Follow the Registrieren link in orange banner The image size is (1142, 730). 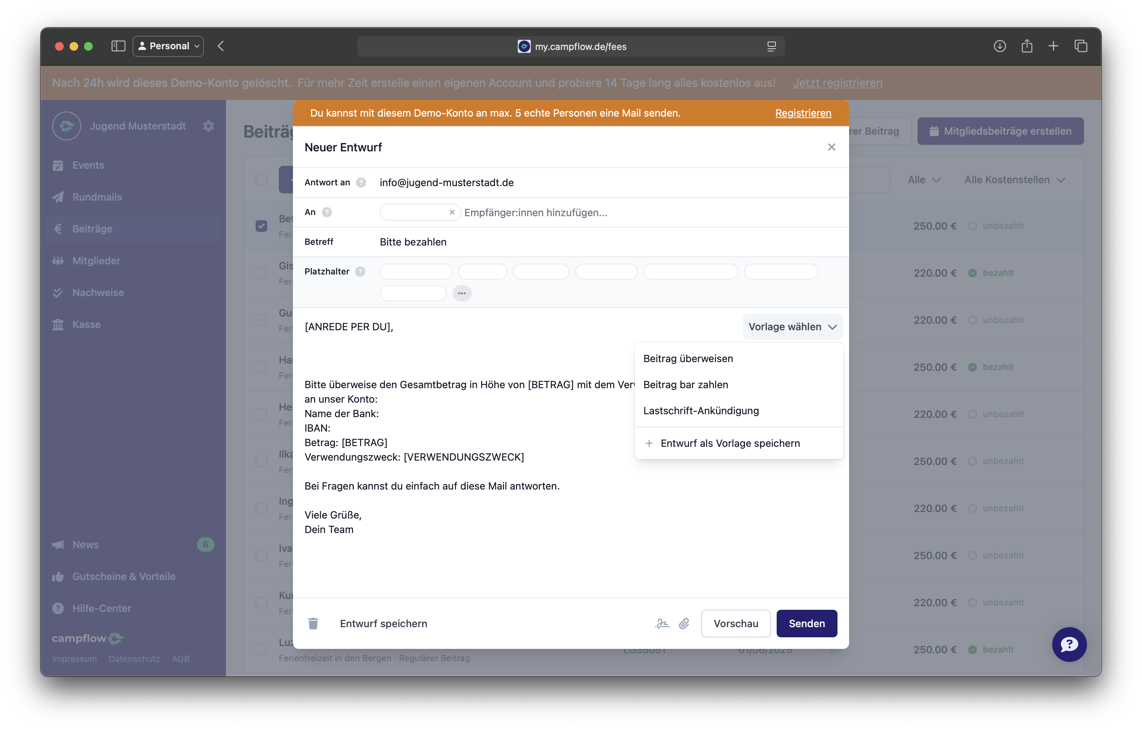tap(803, 113)
